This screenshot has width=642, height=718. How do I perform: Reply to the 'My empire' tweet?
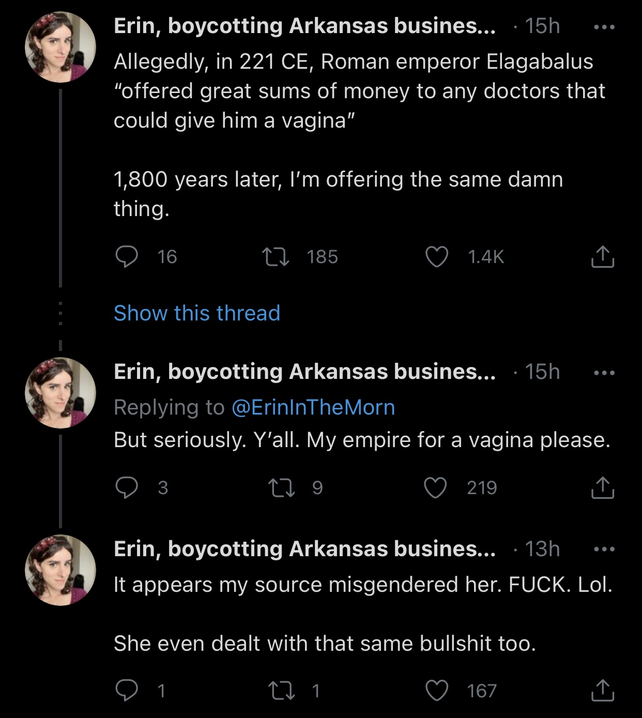(x=126, y=487)
